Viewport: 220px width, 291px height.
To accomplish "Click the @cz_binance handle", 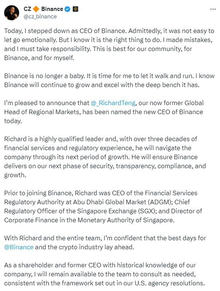I will (x=40, y=17).
